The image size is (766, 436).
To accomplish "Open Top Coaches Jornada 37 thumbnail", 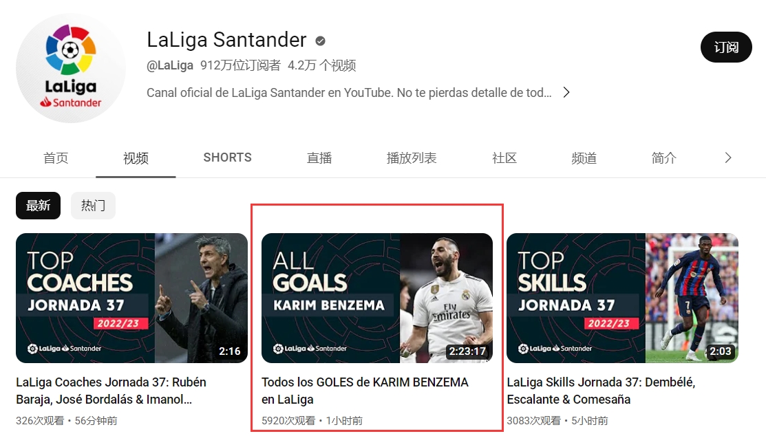I will point(132,298).
